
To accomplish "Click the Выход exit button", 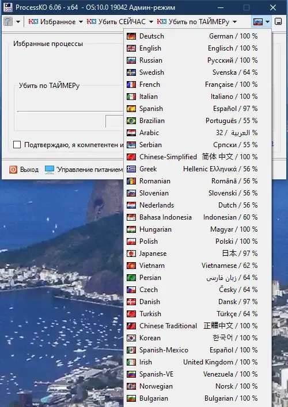I will 24,170.
